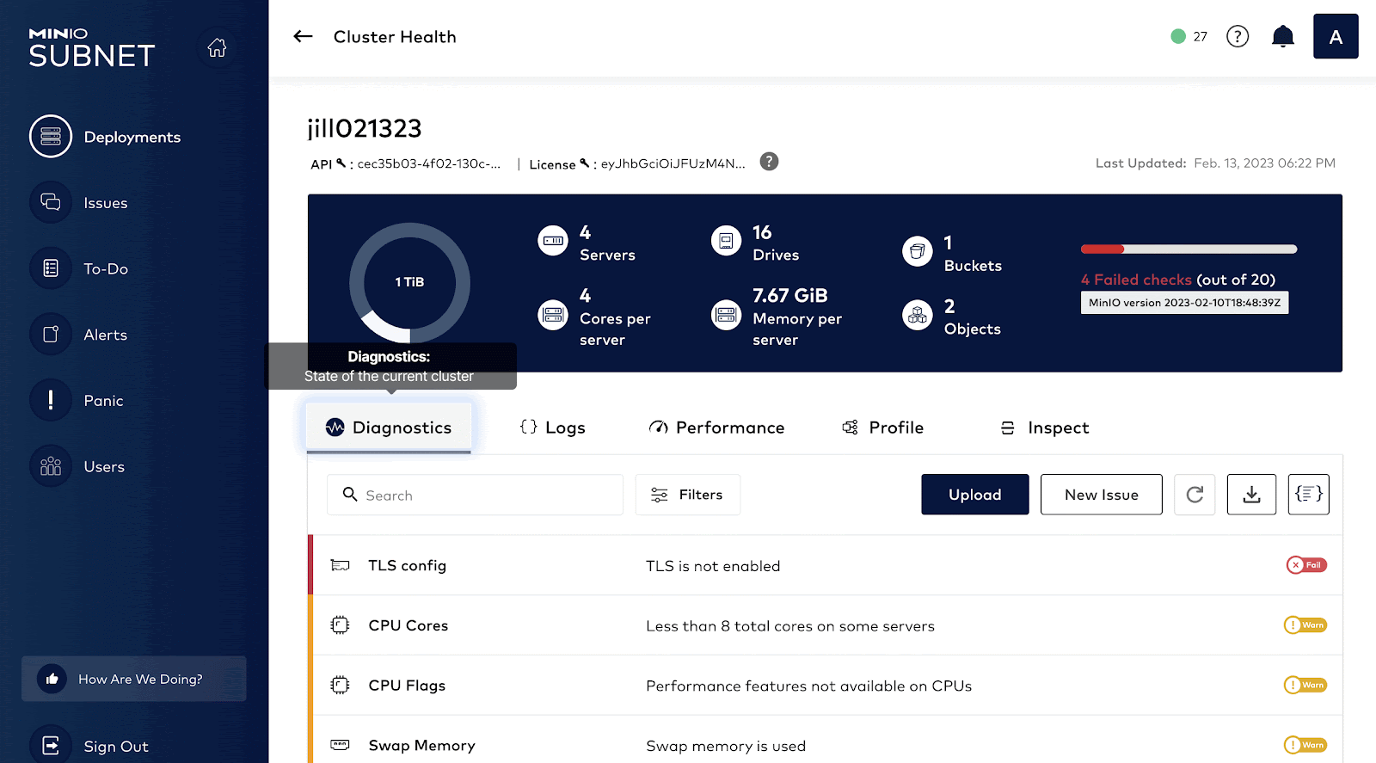Open the JSON view icon button
The image size is (1376, 763).
pos(1308,495)
